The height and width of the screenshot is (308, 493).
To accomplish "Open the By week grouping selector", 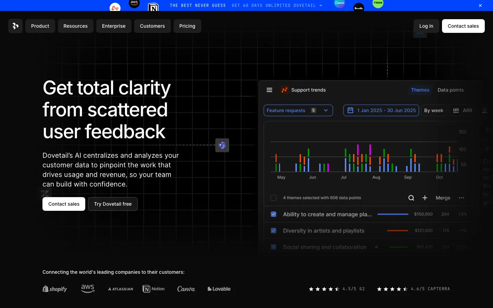I will coord(433,111).
